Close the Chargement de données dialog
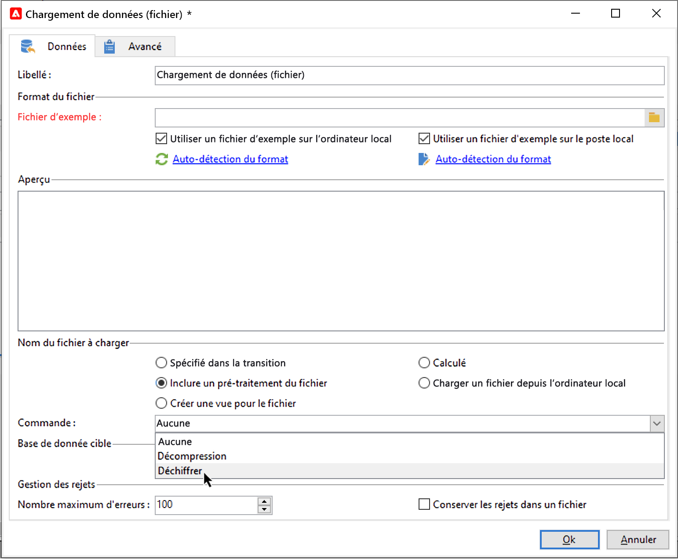The image size is (678, 559). point(656,14)
